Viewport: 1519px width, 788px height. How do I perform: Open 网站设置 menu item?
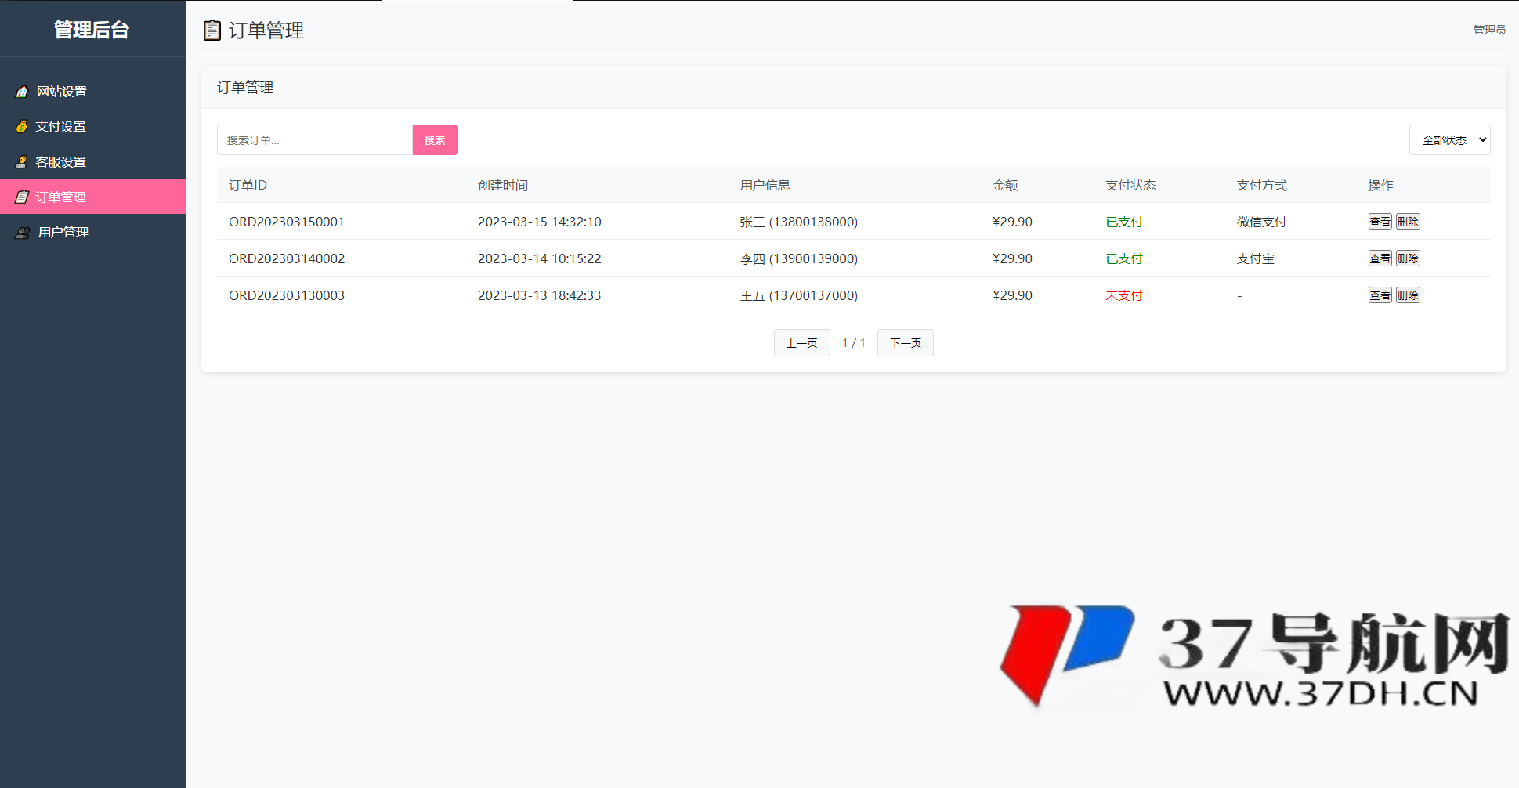tap(62, 92)
